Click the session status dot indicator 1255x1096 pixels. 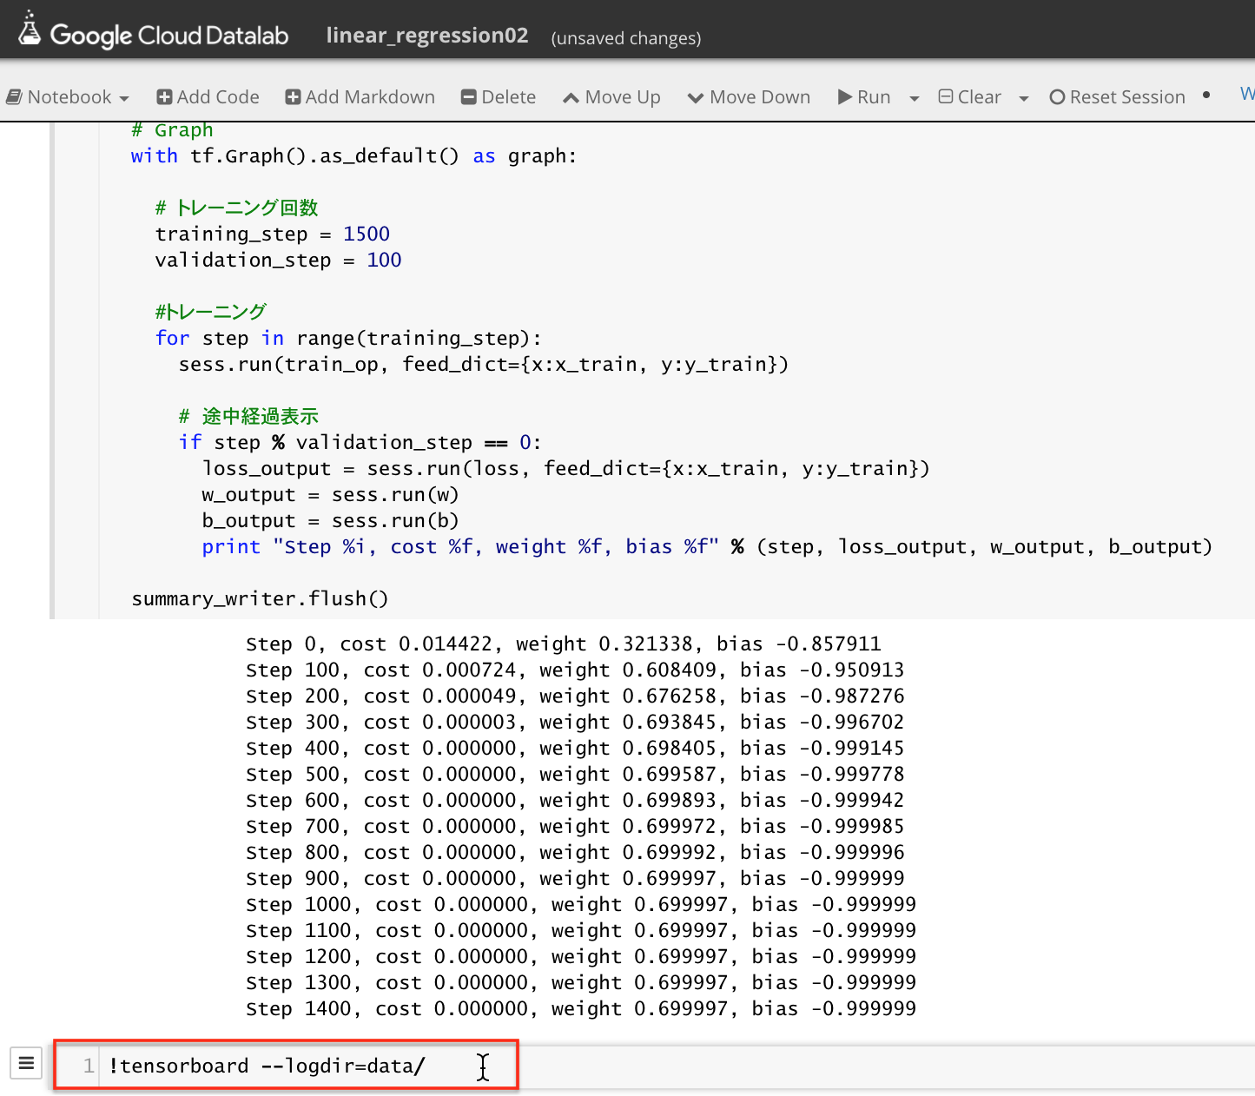coord(1206,96)
